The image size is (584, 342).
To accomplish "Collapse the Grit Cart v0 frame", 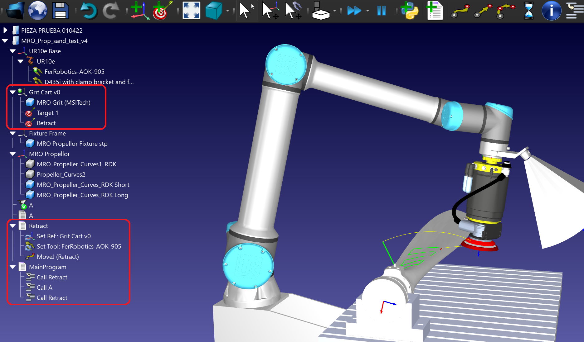I will [13, 92].
